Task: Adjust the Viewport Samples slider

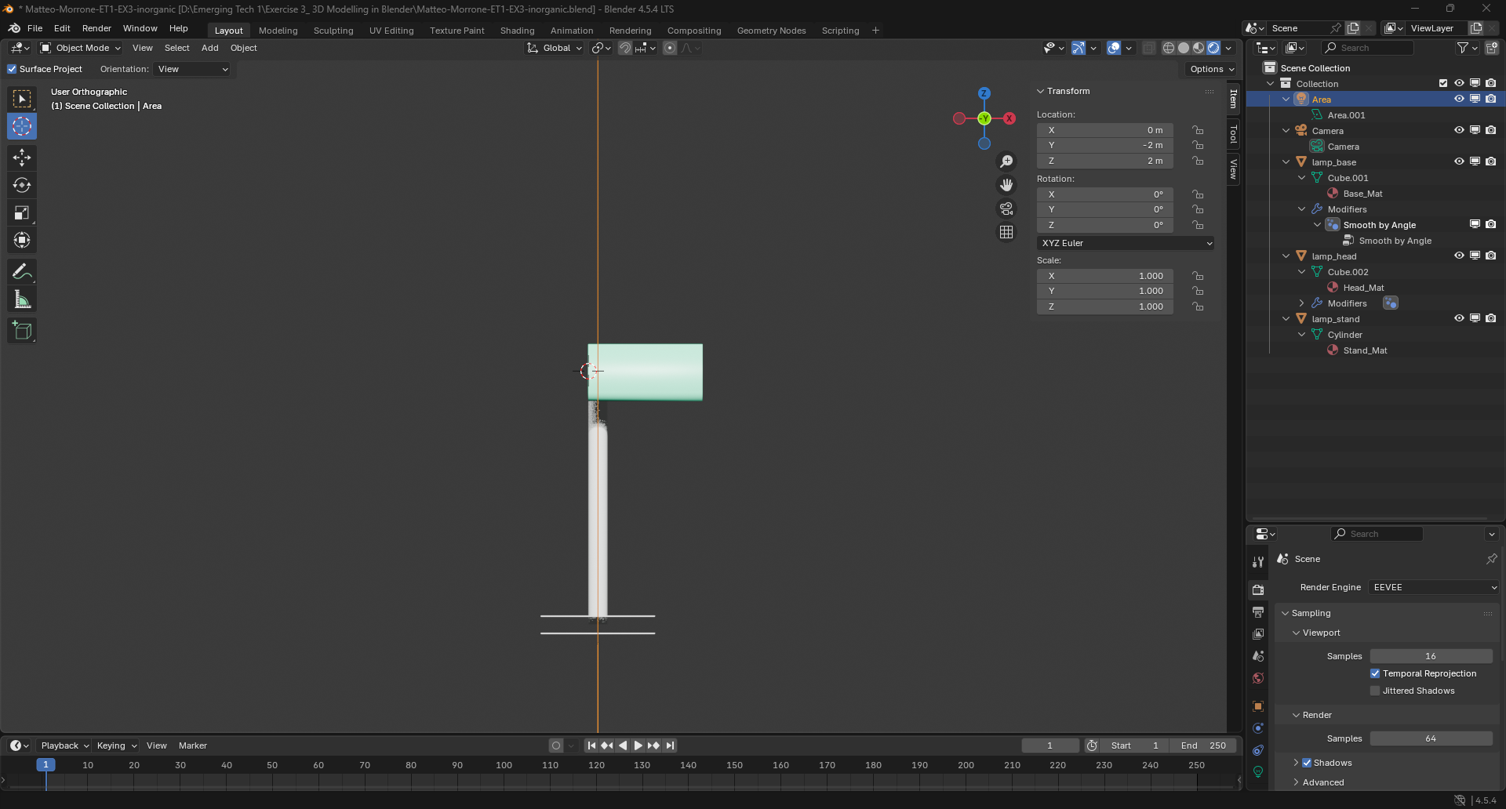Action: click(x=1431, y=656)
